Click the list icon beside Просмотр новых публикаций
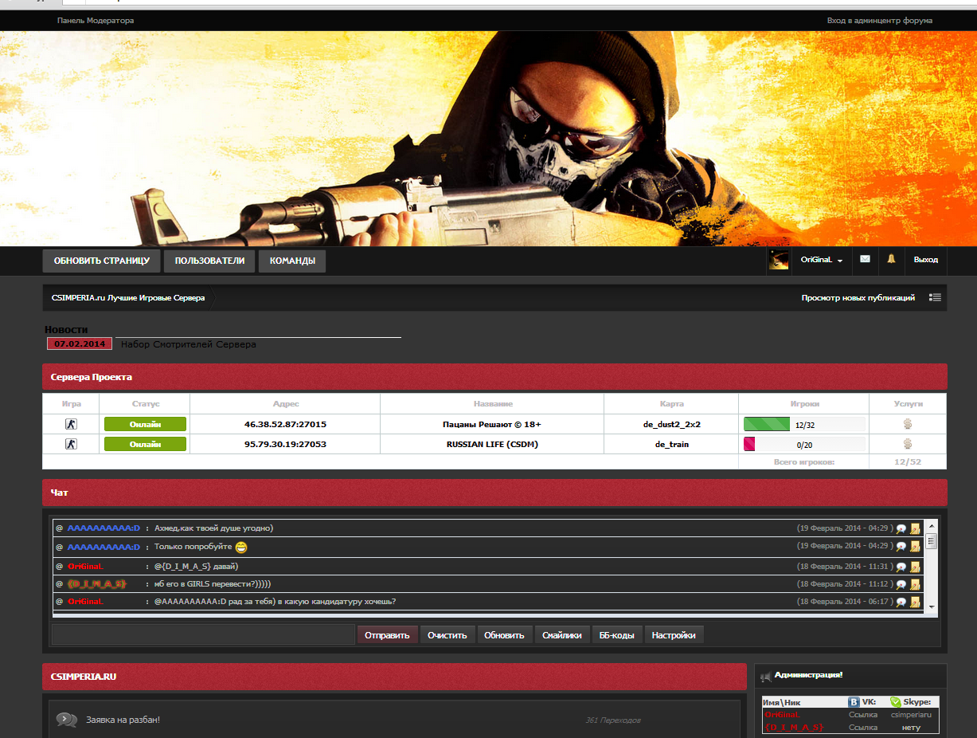Viewport: 977px width, 738px height. (x=935, y=297)
